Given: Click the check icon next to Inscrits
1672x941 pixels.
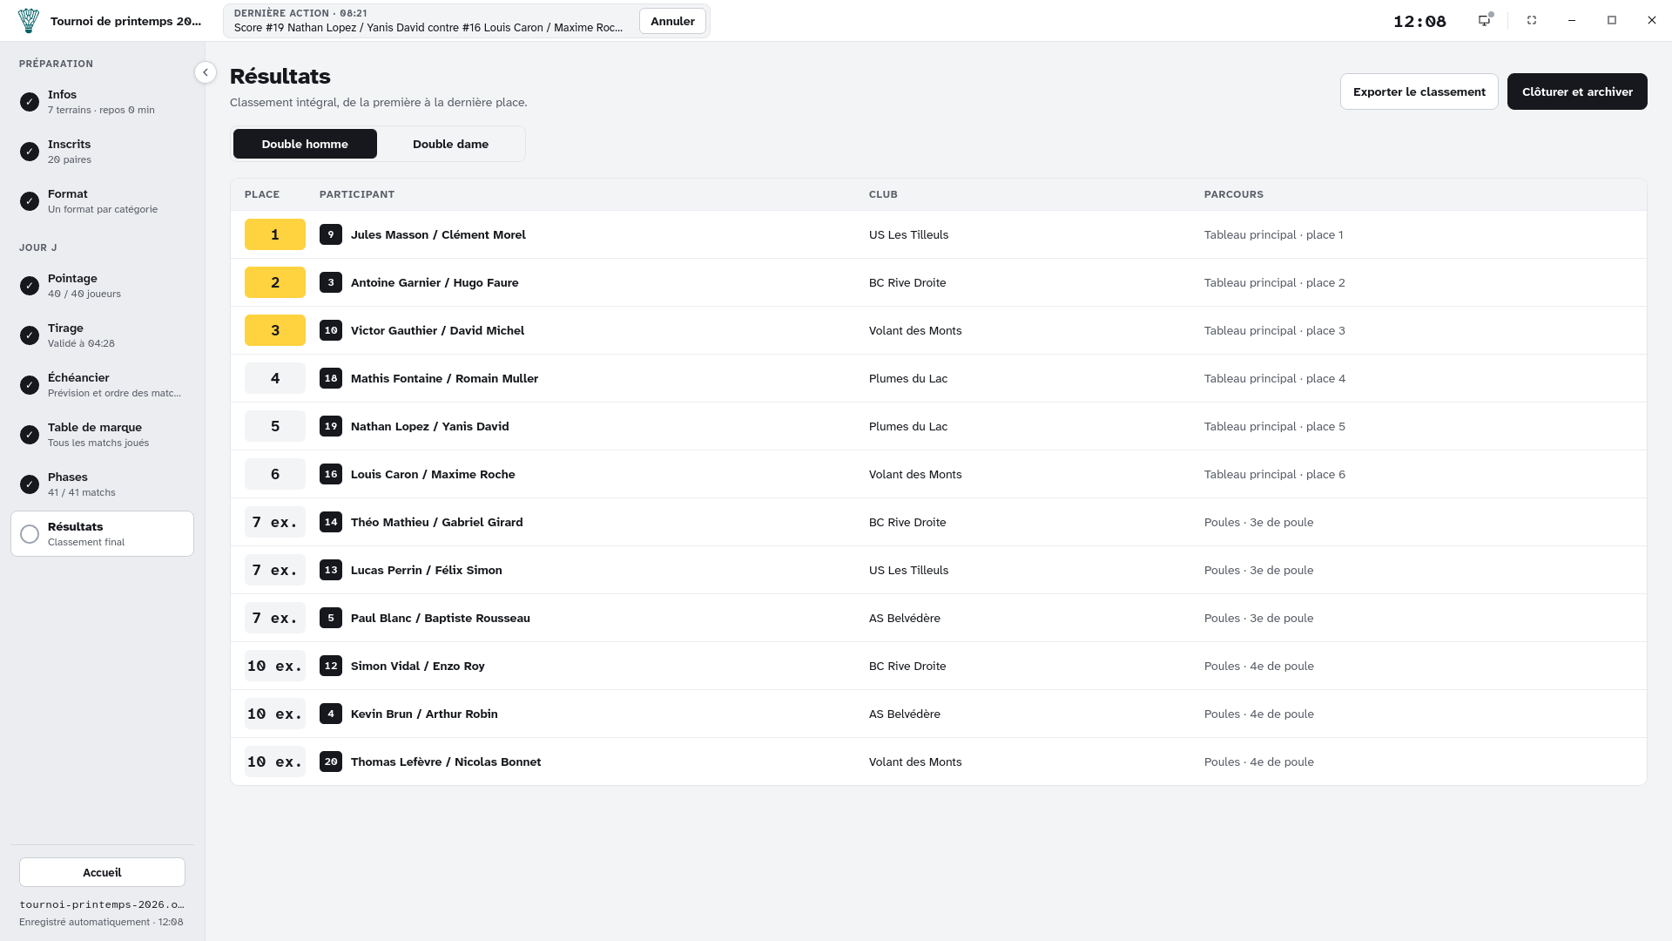Looking at the screenshot, I should pos(30,152).
